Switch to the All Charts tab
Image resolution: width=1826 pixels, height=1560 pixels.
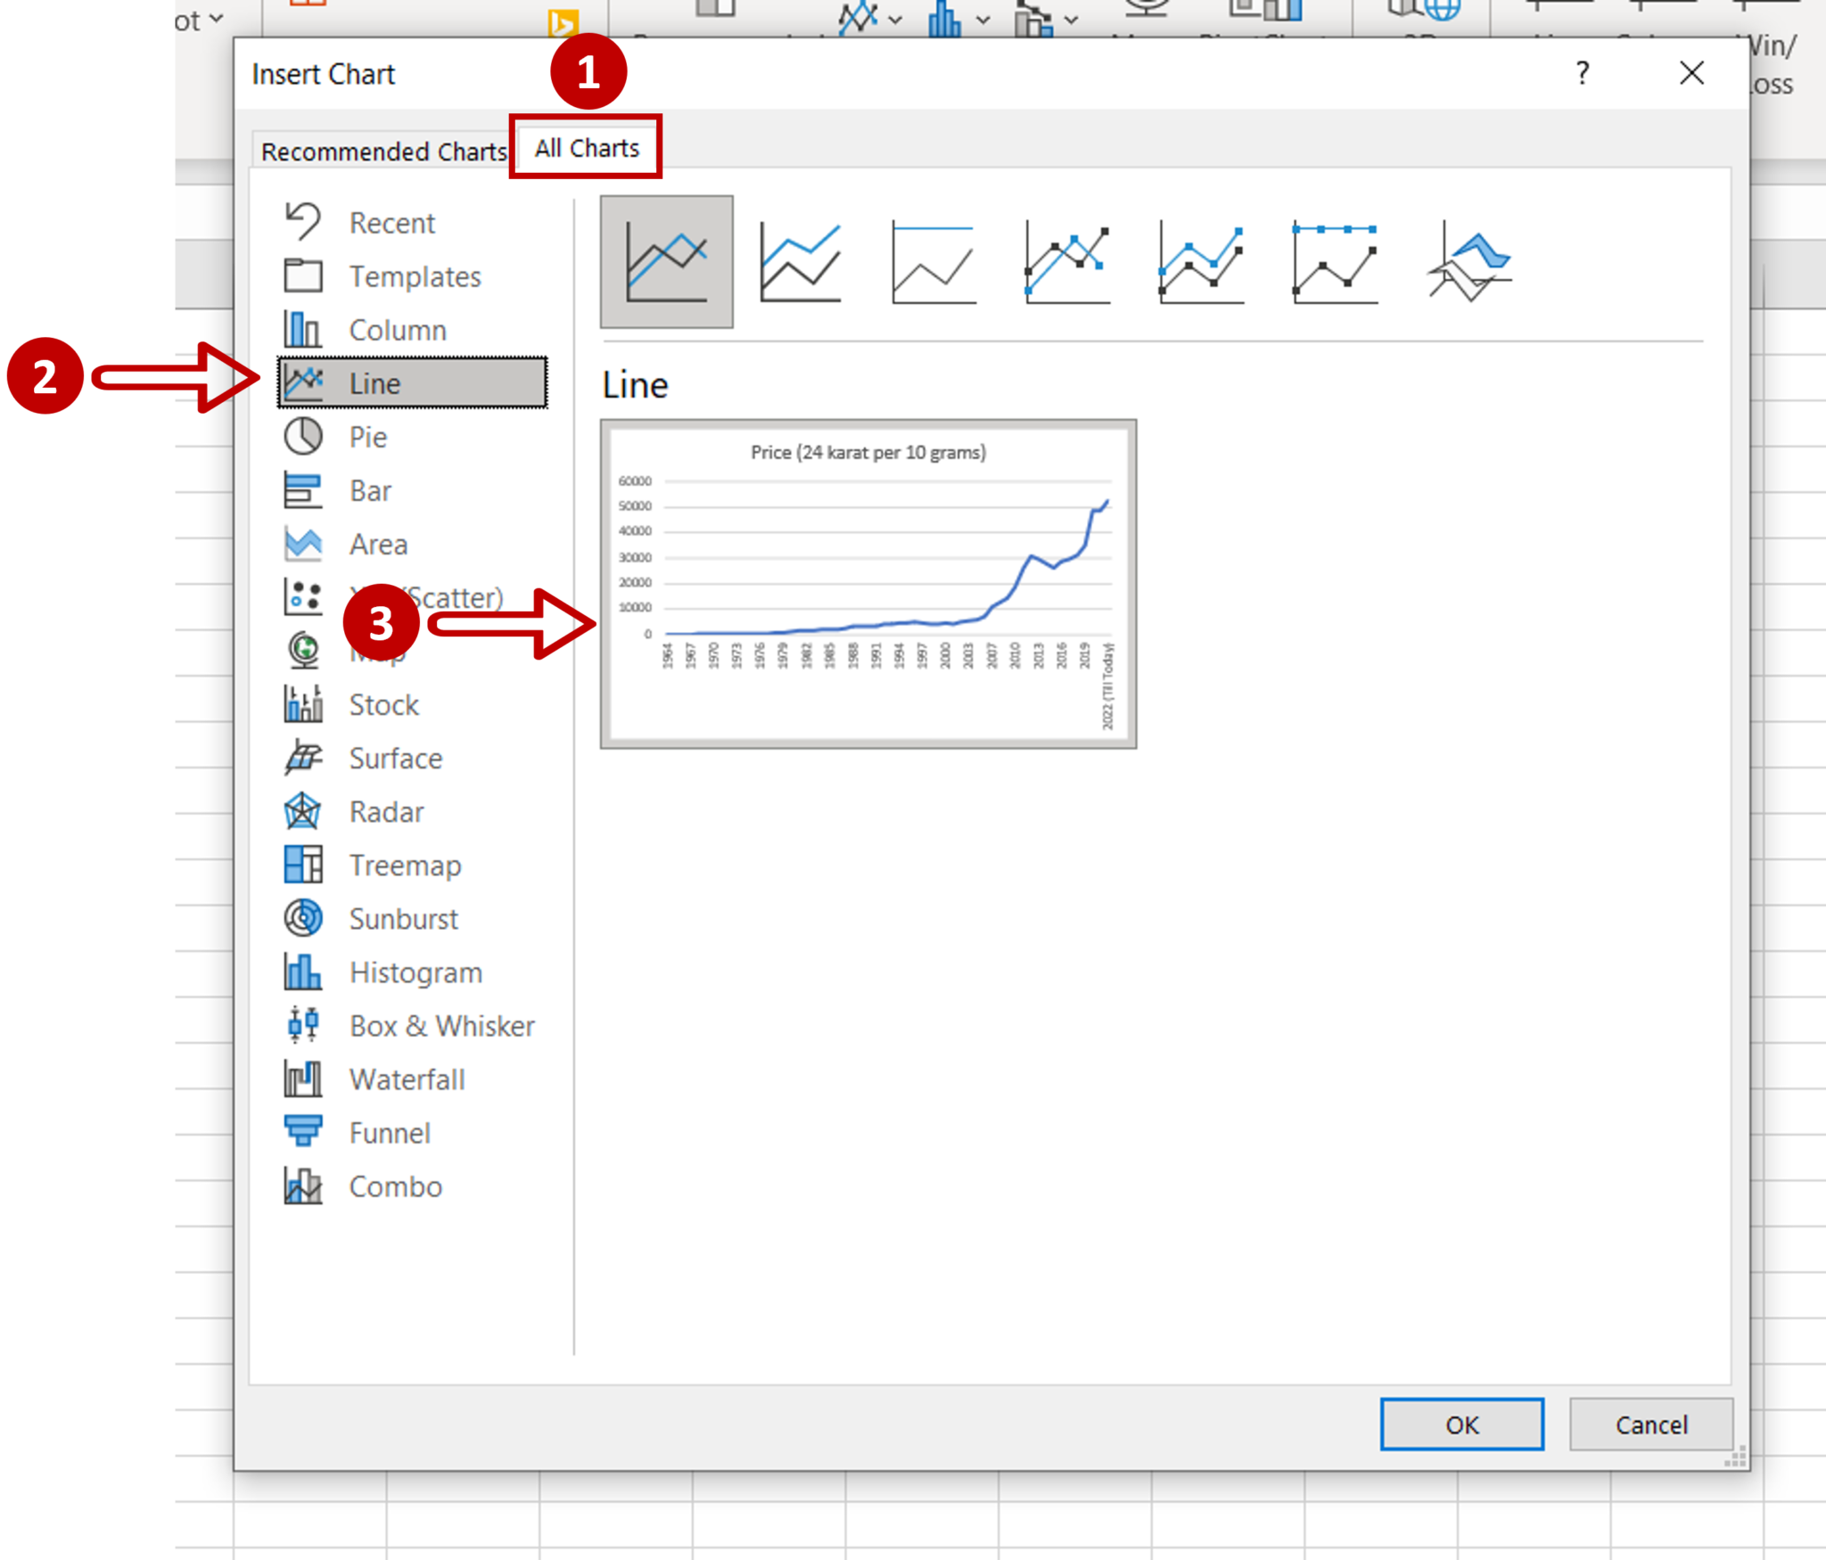pos(585,147)
